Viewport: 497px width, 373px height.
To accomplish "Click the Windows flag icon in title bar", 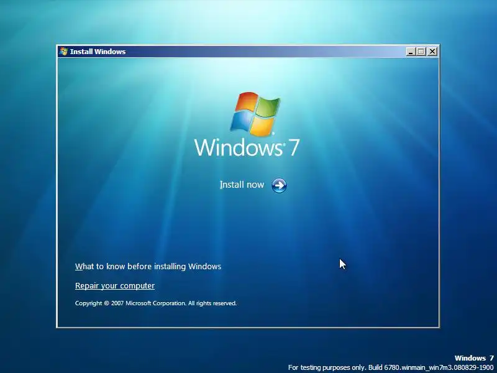I will click(x=63, y=52).
